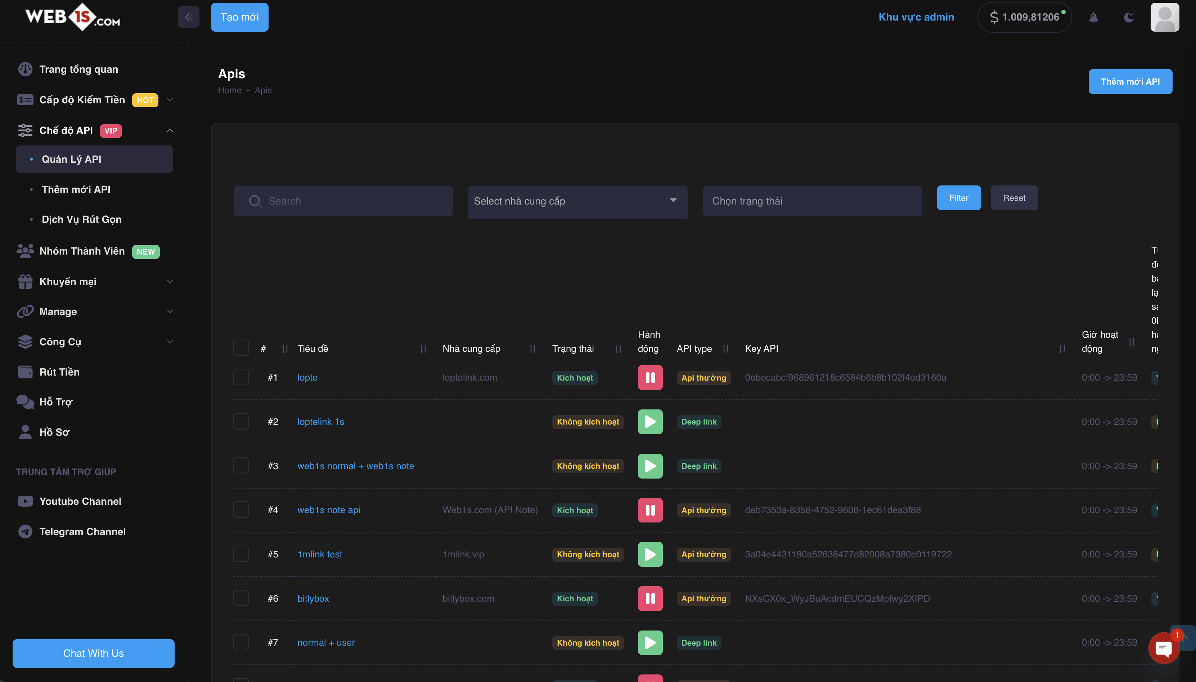Collapse the sidebar with the double-chevron icon
1196x682 pixels.
tap(188, 17)
